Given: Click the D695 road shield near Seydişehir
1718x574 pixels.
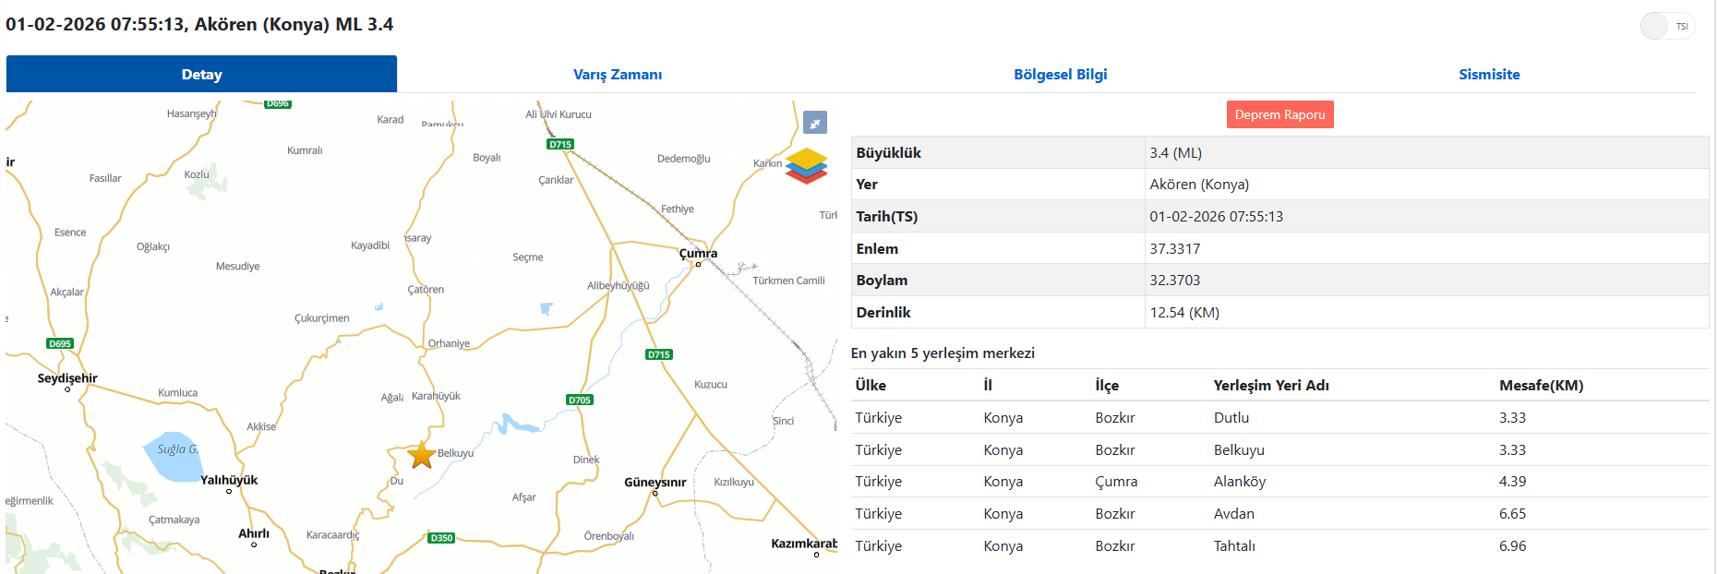Looking at the screenshot, I should pos(60,343).
